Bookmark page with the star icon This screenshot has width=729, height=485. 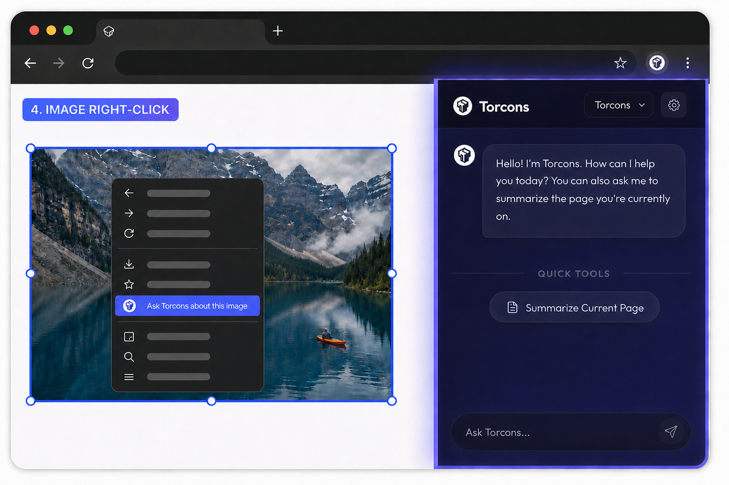(620, 63)
